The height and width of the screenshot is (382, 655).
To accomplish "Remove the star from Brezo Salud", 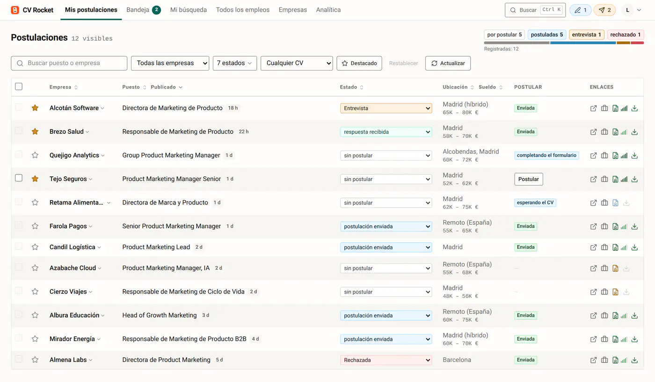I will click(35, 132).
